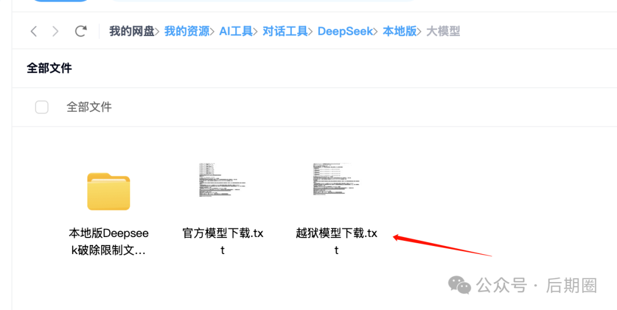Refresh the current folder listing
Viewport: 617px width, 310px height.
(81, 31)
